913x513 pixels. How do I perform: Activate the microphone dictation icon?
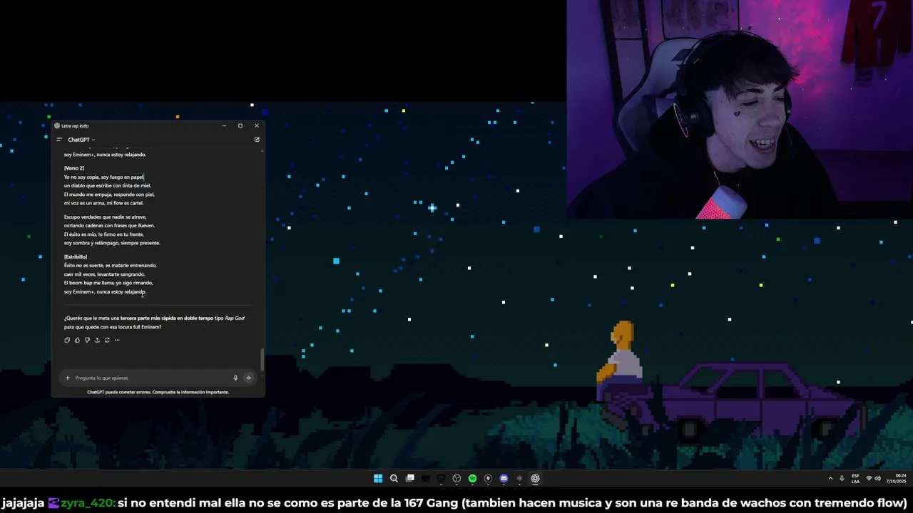click(x=235, y=378)
